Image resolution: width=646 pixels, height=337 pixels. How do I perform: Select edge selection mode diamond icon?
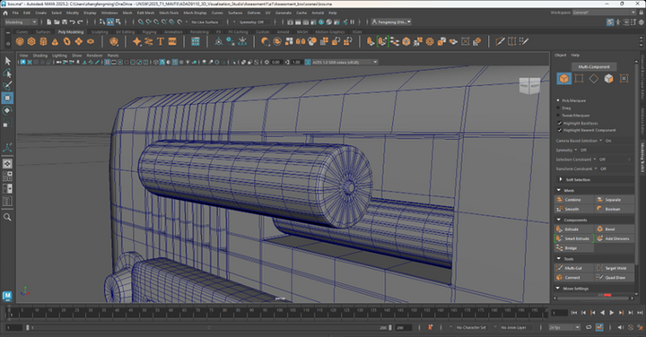coord(594,78)
